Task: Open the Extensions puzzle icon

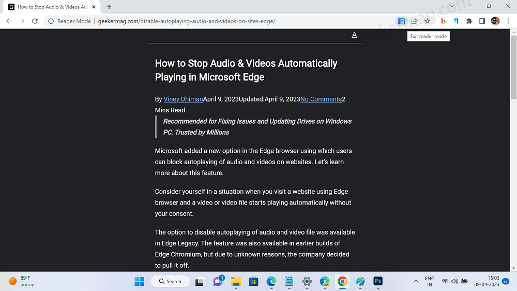Action: coord(469,21)
